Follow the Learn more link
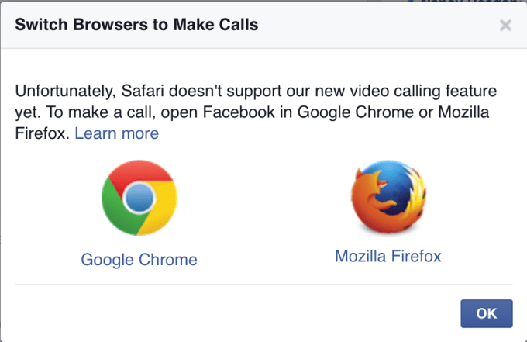This screenshot has height=342, width=527. coord(116,133)
